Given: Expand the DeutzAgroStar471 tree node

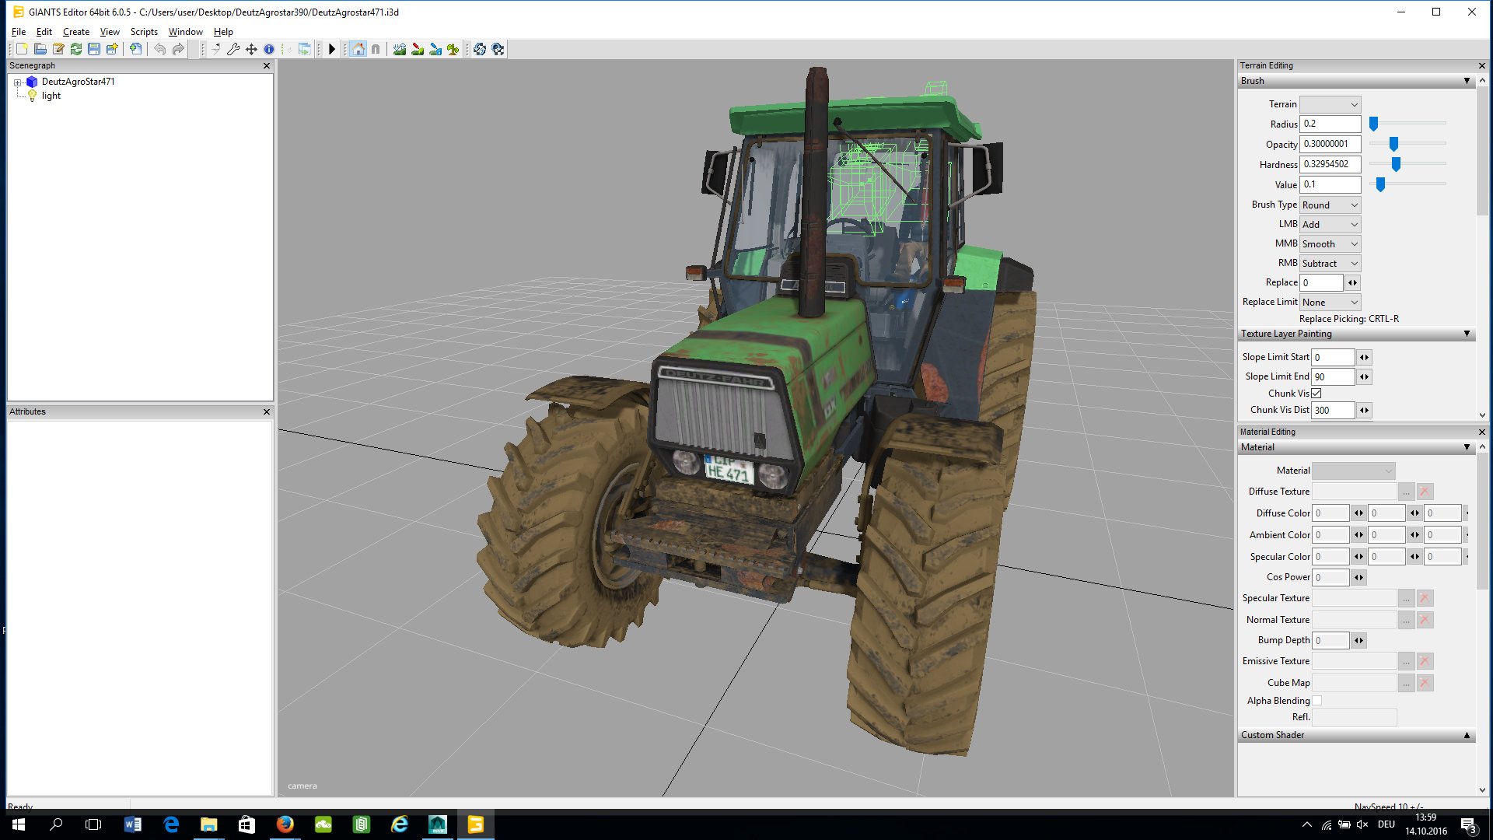Looking at the screenshot, I should click(17, 82).
